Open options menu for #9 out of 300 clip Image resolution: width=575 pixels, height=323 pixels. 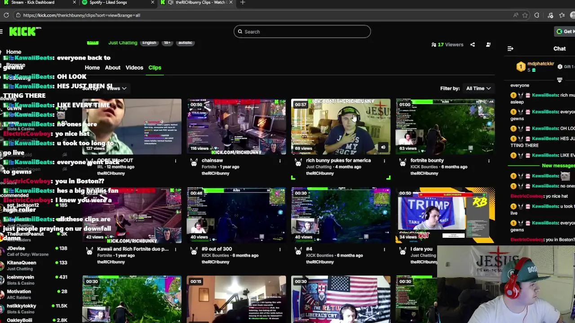[280, 249]
